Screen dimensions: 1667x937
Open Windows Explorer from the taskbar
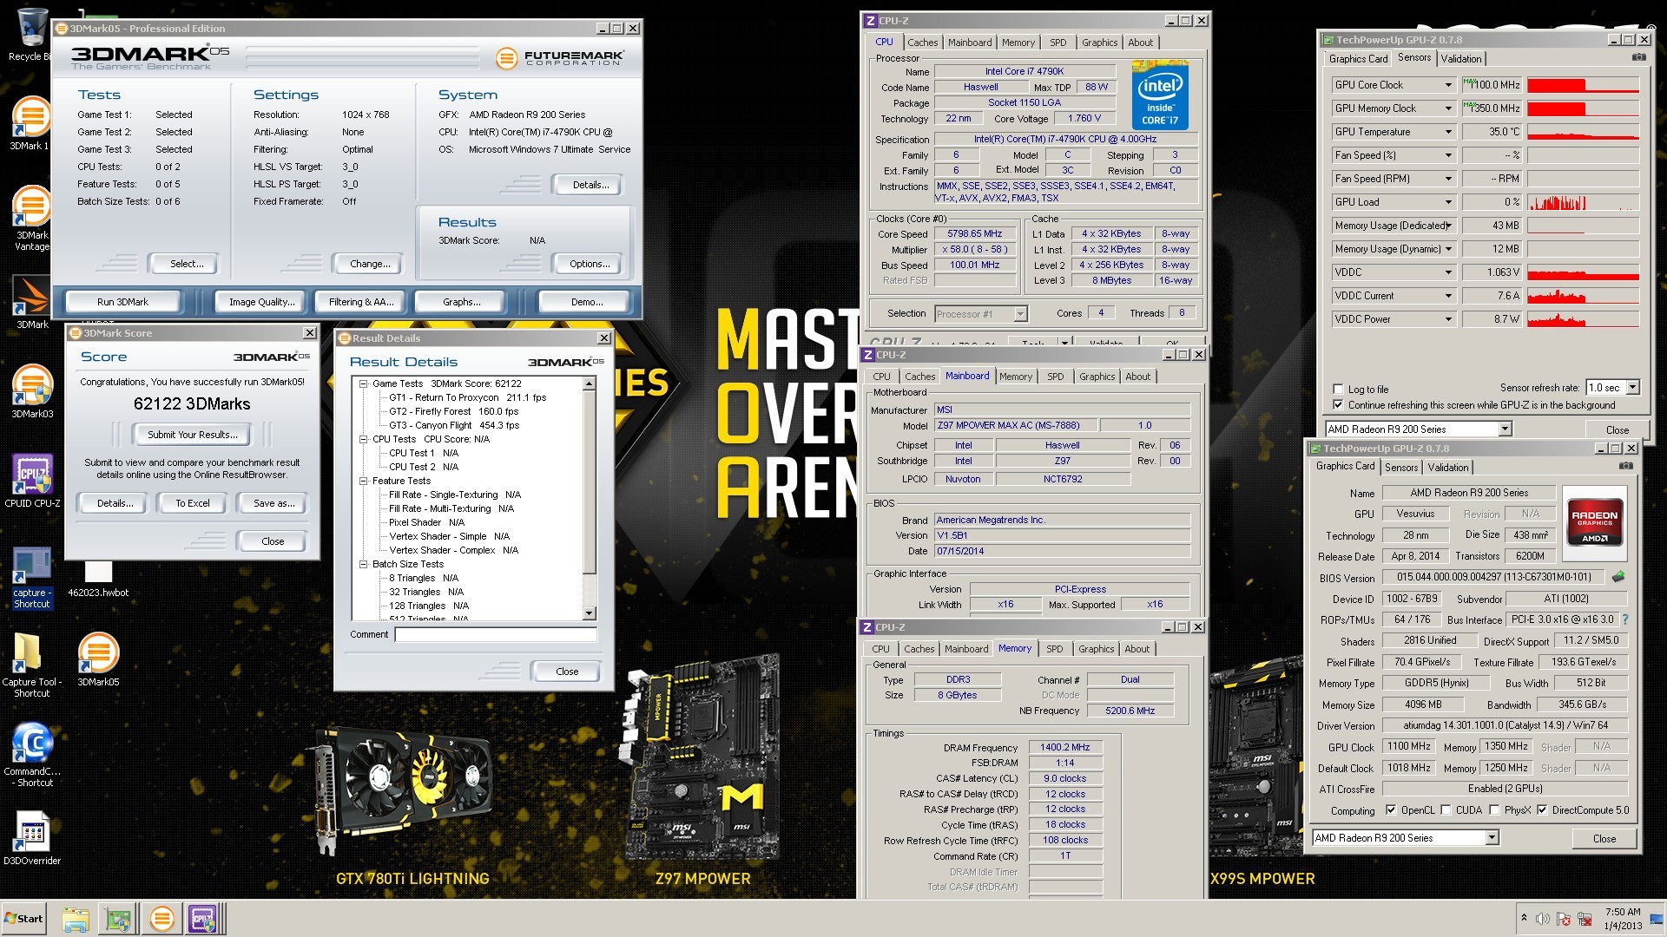coord(76,919)
